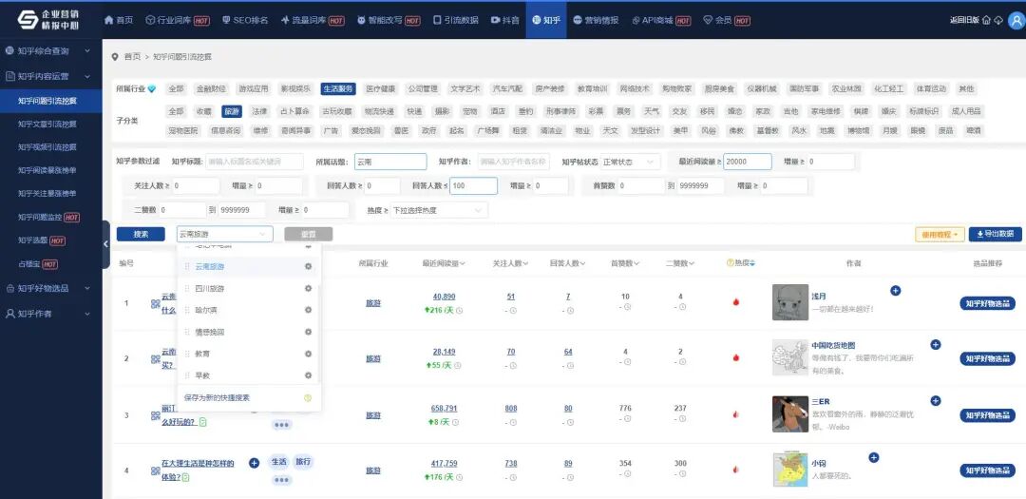Go to 知乎文章引流挖掘 in the sidebar
The image size is (1026, 499).
pos(47,124)
